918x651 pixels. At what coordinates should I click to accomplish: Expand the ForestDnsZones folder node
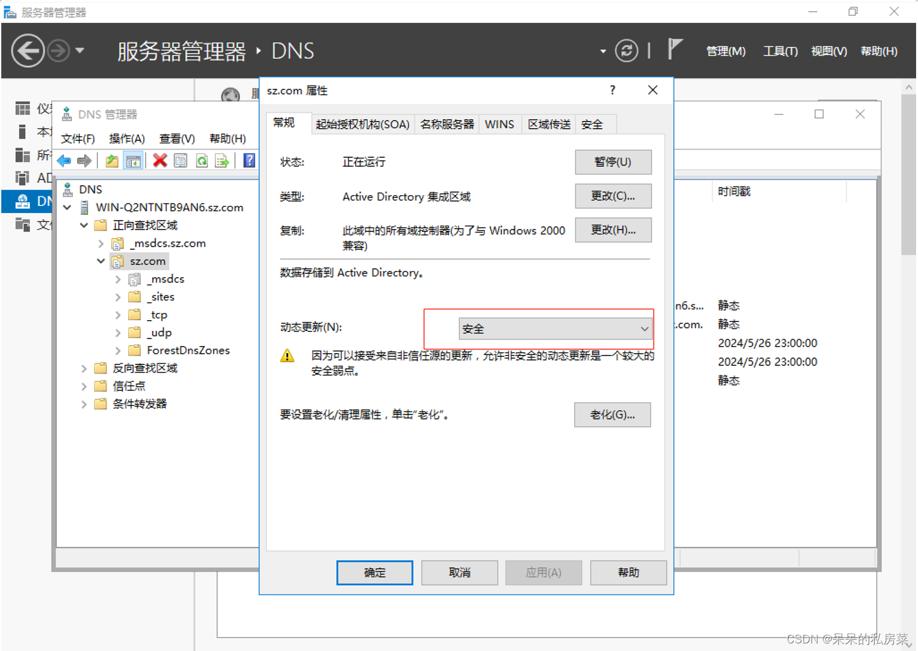coord(118,351)
